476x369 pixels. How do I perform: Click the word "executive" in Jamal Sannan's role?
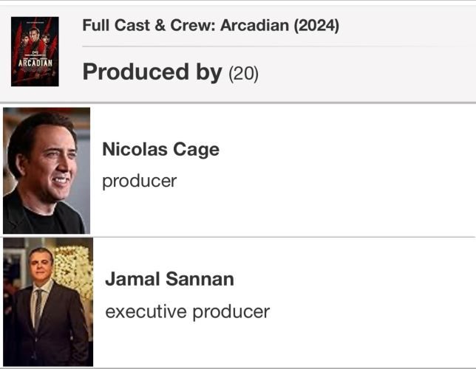(x=146, y=311)
